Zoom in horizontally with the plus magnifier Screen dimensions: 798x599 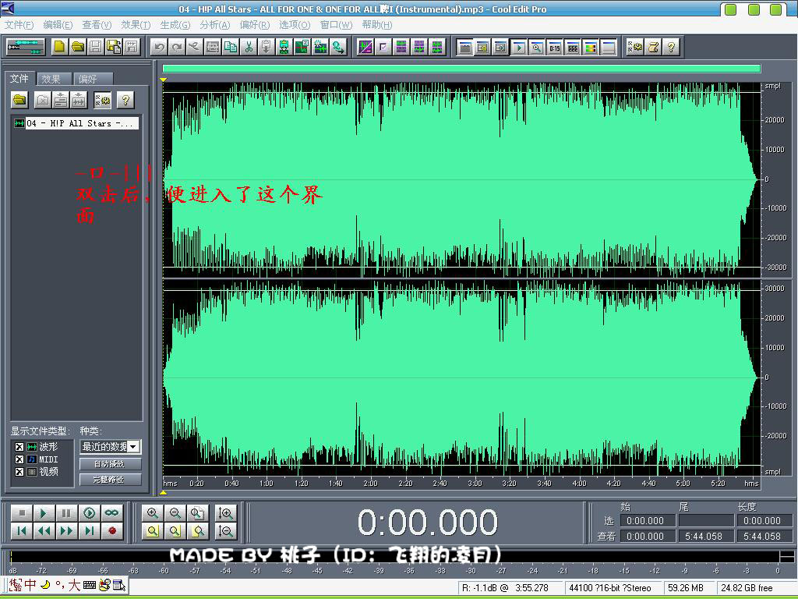pyautogui.click(x=152, y=513)
